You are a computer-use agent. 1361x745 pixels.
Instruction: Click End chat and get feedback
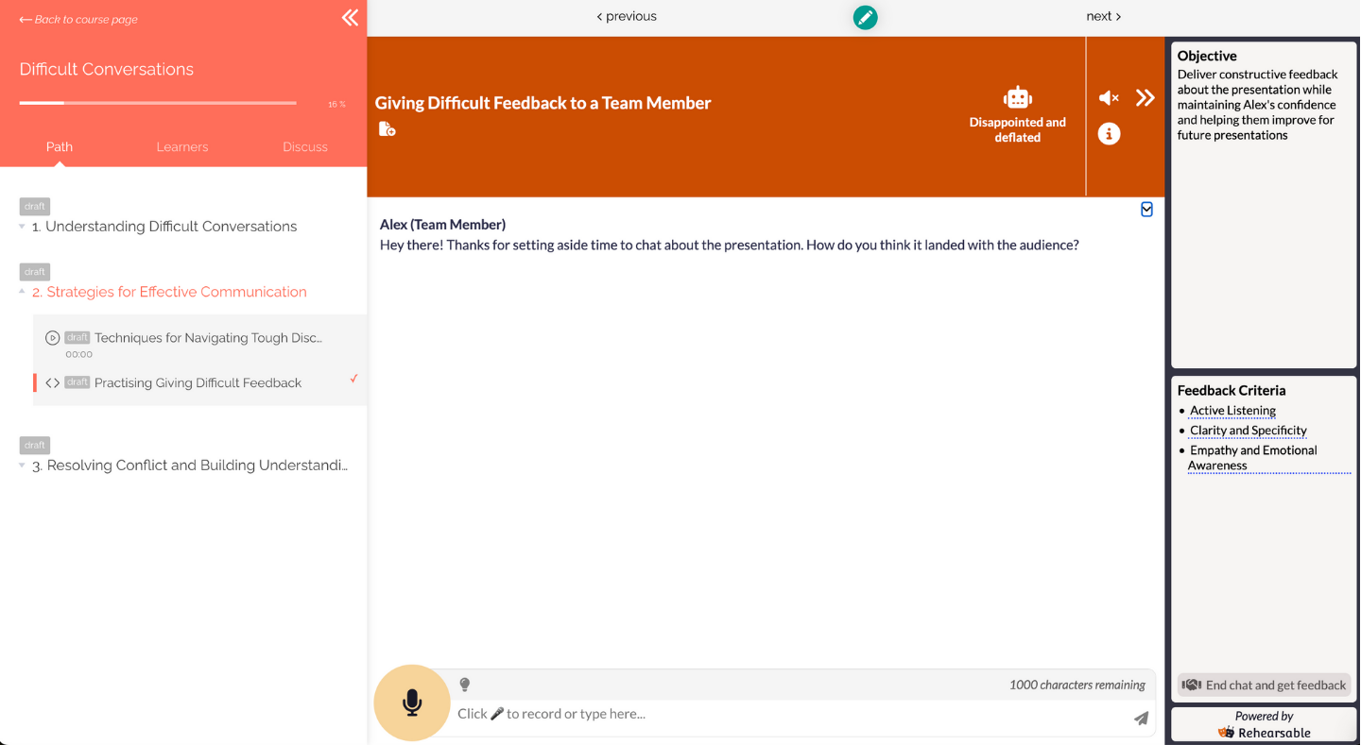point(1264,685)
